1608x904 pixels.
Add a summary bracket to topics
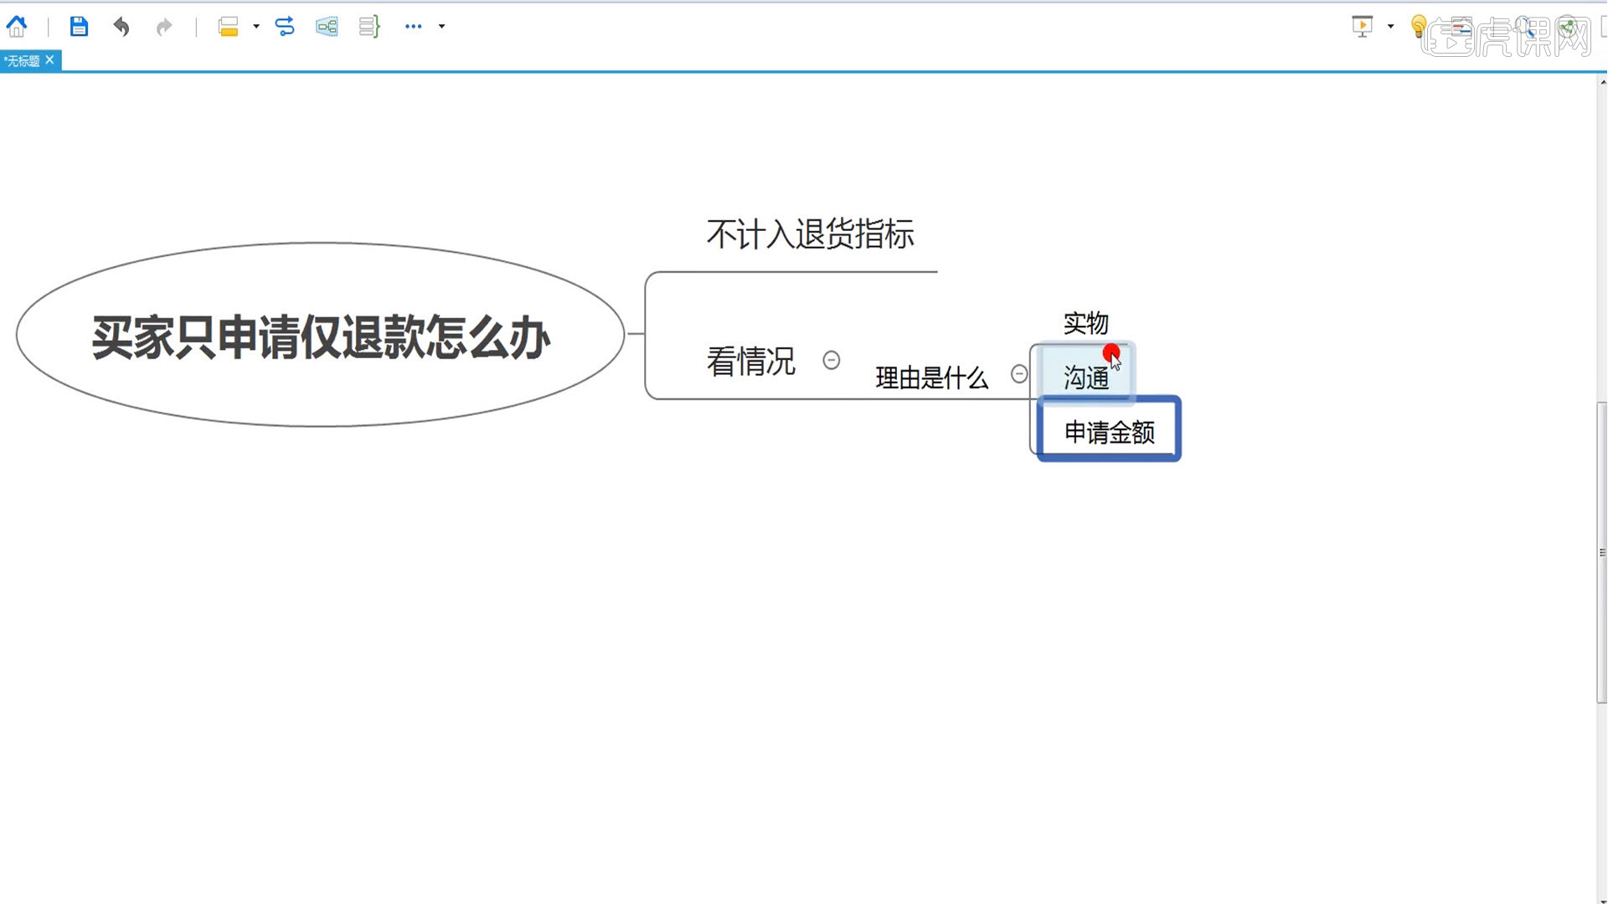coord(369,27)
